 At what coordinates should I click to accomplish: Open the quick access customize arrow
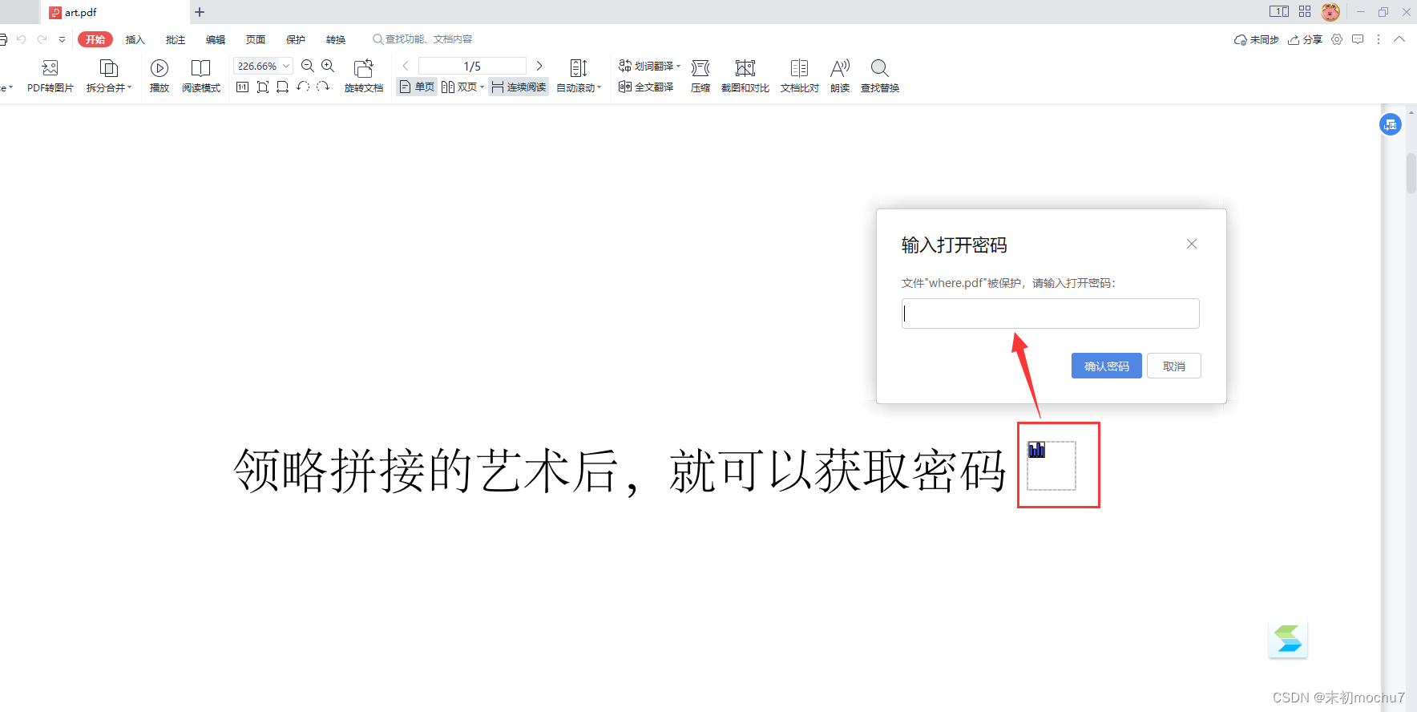coord(62,39)
